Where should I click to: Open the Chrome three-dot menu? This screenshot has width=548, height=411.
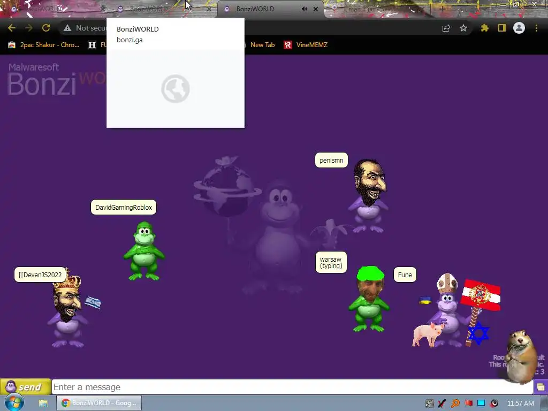[x=536, y=28]
